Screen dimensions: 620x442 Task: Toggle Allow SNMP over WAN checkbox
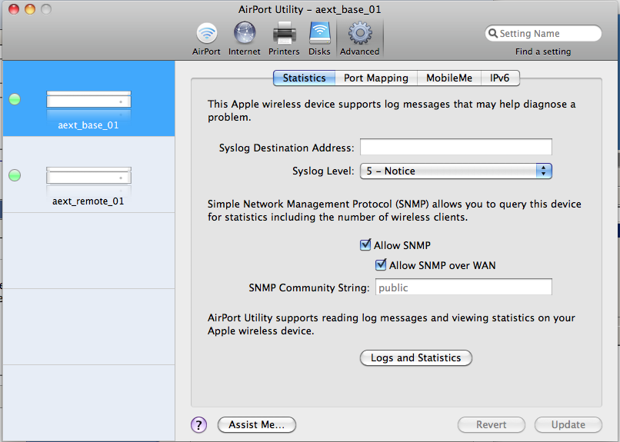(380, 264)
